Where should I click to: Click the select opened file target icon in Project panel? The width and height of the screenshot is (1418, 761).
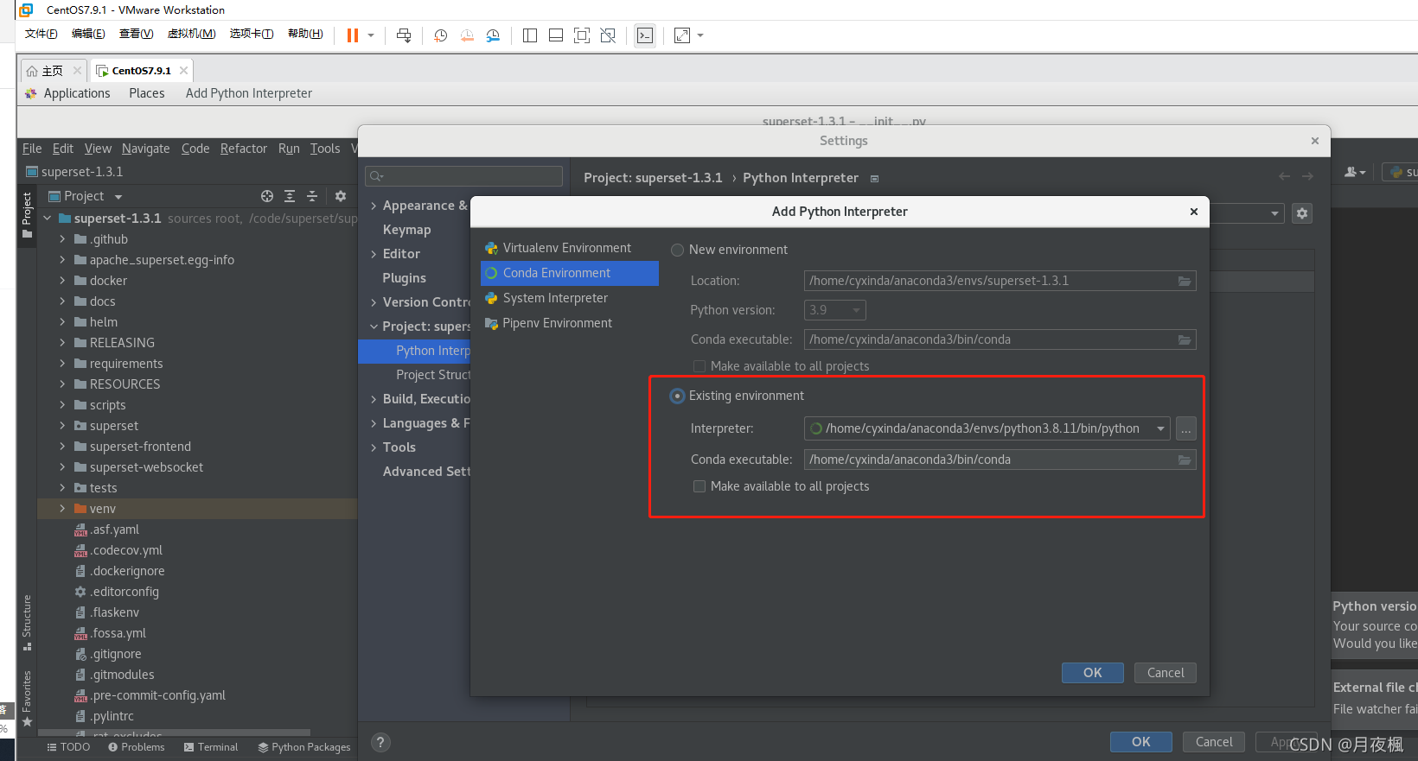(267, 196)
